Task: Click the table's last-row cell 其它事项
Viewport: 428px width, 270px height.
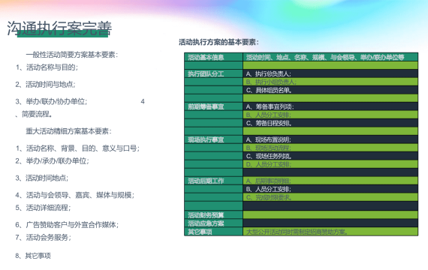Action: tap(214, 232)
